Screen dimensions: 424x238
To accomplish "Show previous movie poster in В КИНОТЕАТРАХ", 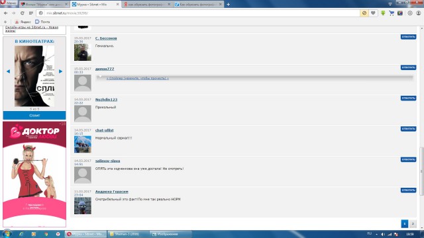I will [x=8, y=71].
